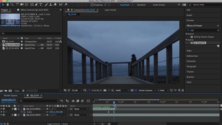The height and width of the screenshot is (125, 222).
Task: Click the Graph Editor icon in timeline
Action: (x=88, y=101)
